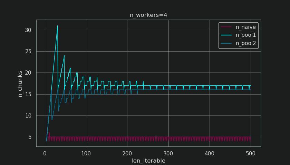
Task: Click the cyan n_pool1 legend line sample
Action: pos(226,35)
